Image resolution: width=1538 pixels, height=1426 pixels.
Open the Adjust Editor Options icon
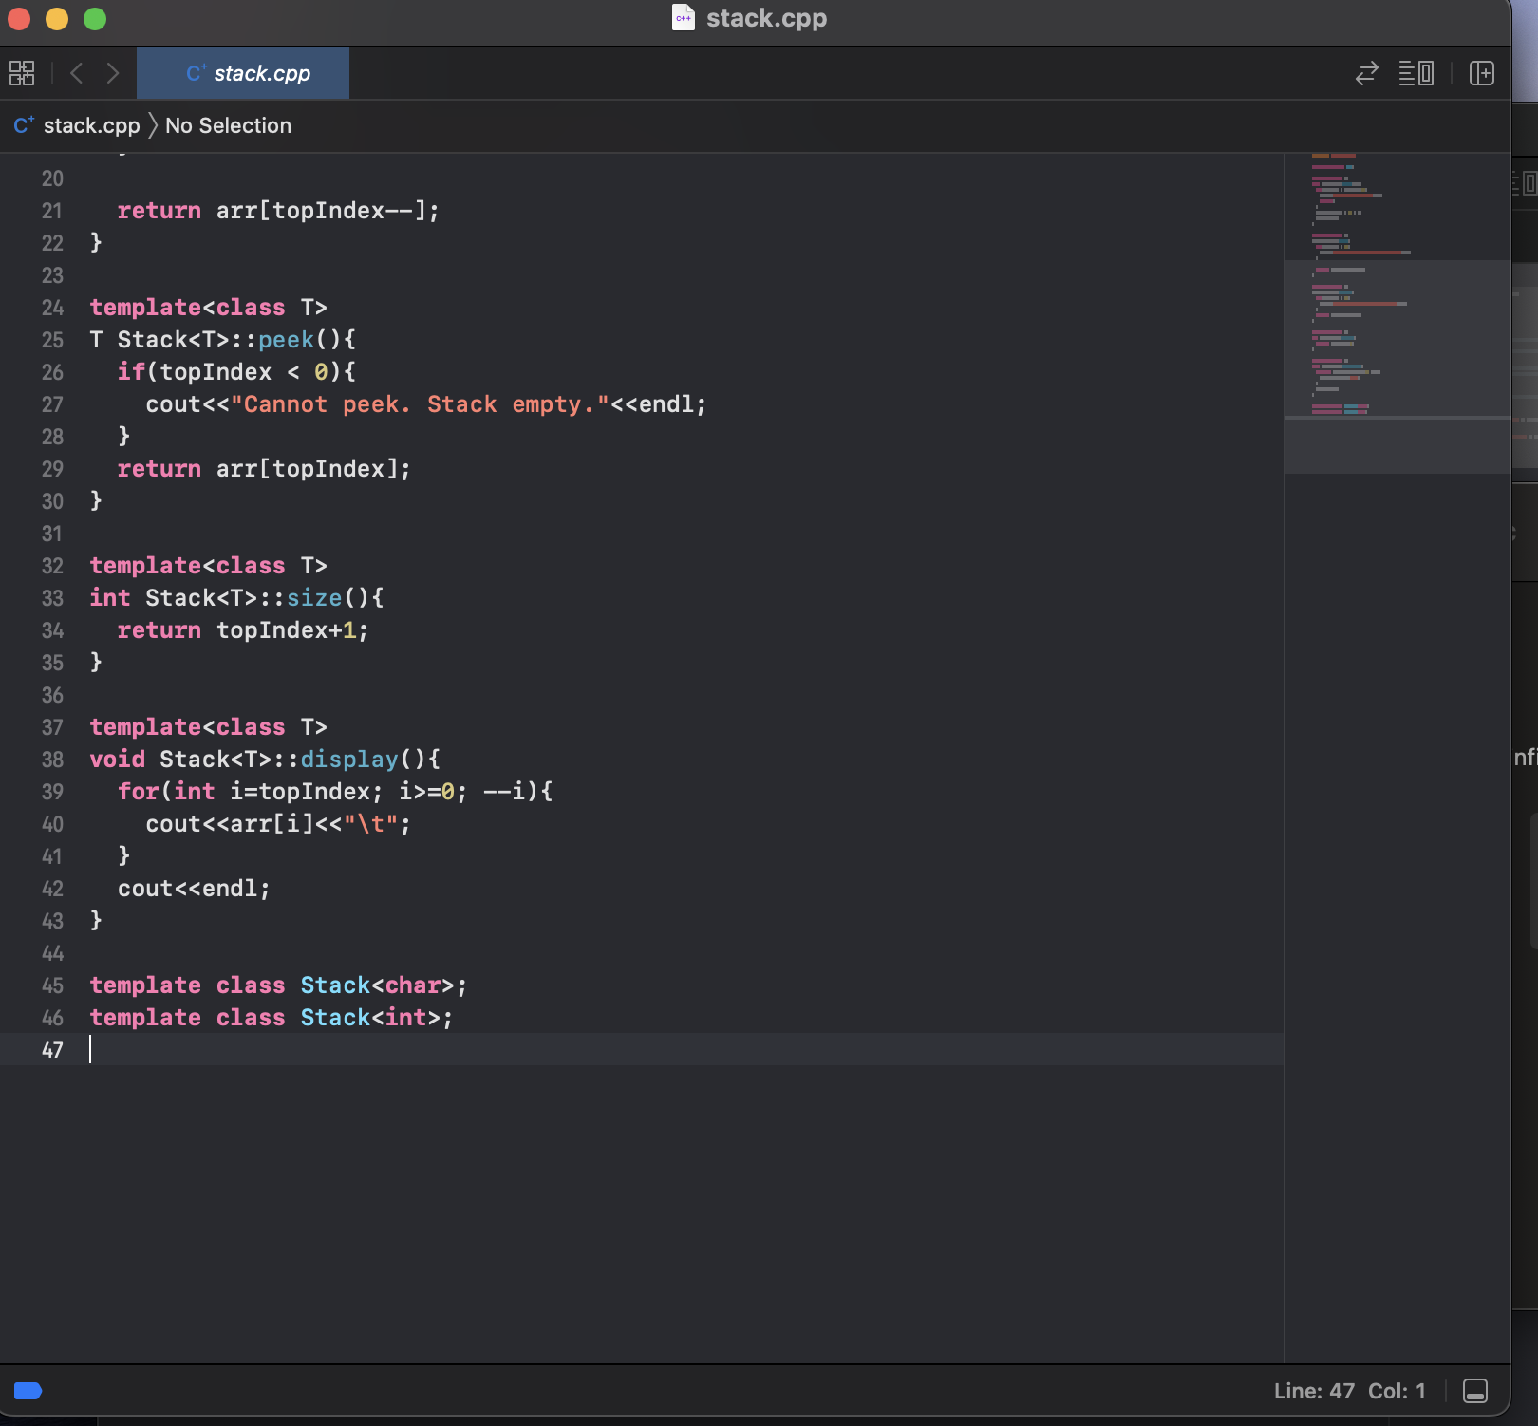(1416, 73)
